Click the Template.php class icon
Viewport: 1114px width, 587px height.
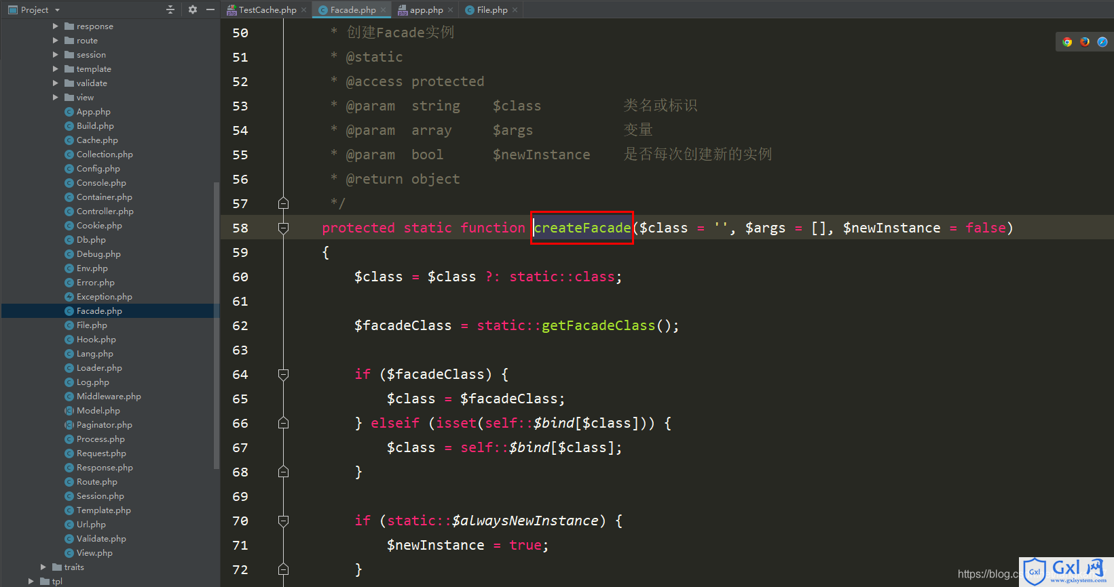(69, 510)
